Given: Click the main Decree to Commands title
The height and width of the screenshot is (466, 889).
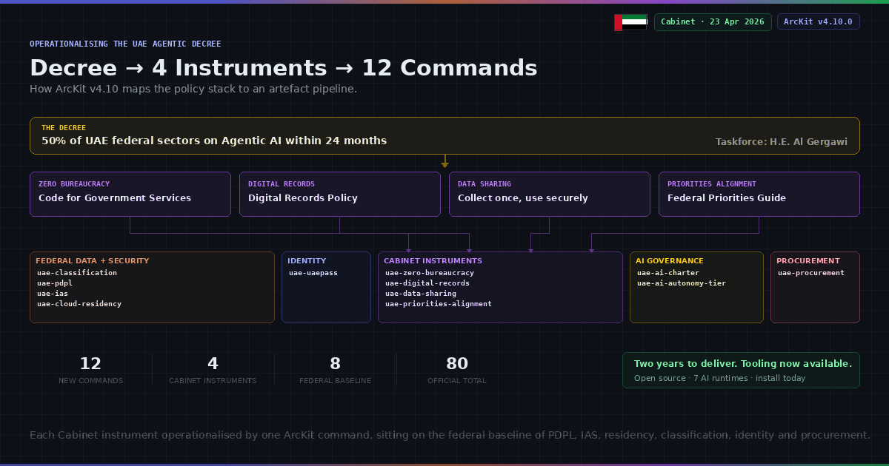Looking at the screenshot, I should (x=284, y=68).
